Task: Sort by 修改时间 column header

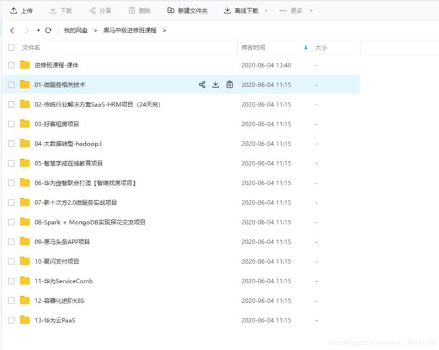Action: (x=253, y=47)
